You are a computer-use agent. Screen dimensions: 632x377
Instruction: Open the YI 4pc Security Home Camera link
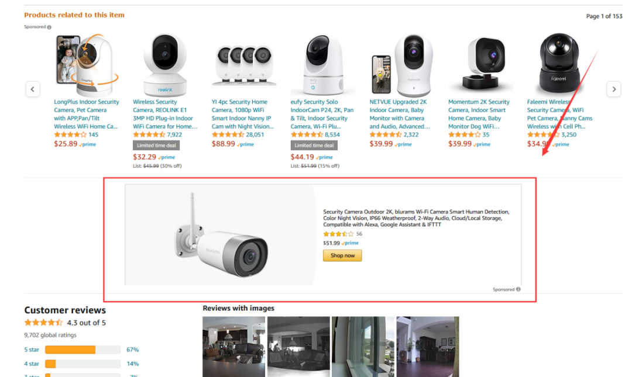click(x=242, y=114)
